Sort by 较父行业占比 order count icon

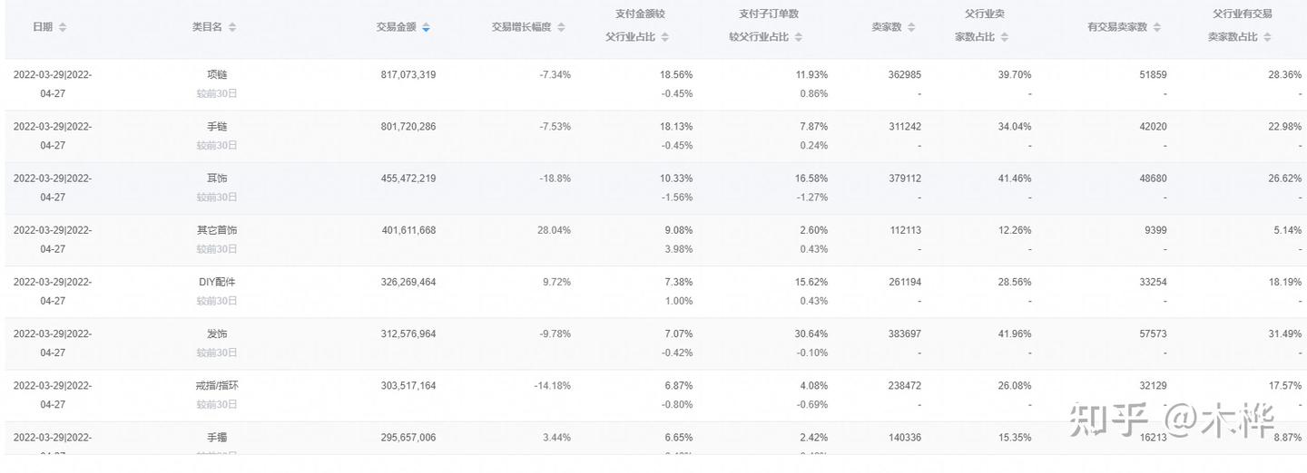[x=799, y=37]
